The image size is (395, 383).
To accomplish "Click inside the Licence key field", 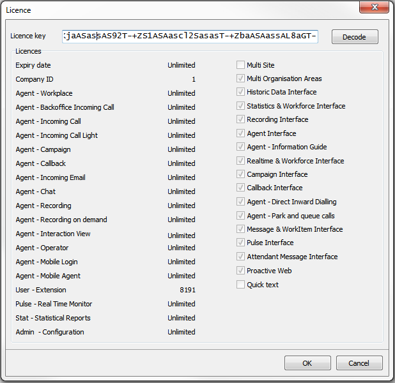I will (190, 37).
